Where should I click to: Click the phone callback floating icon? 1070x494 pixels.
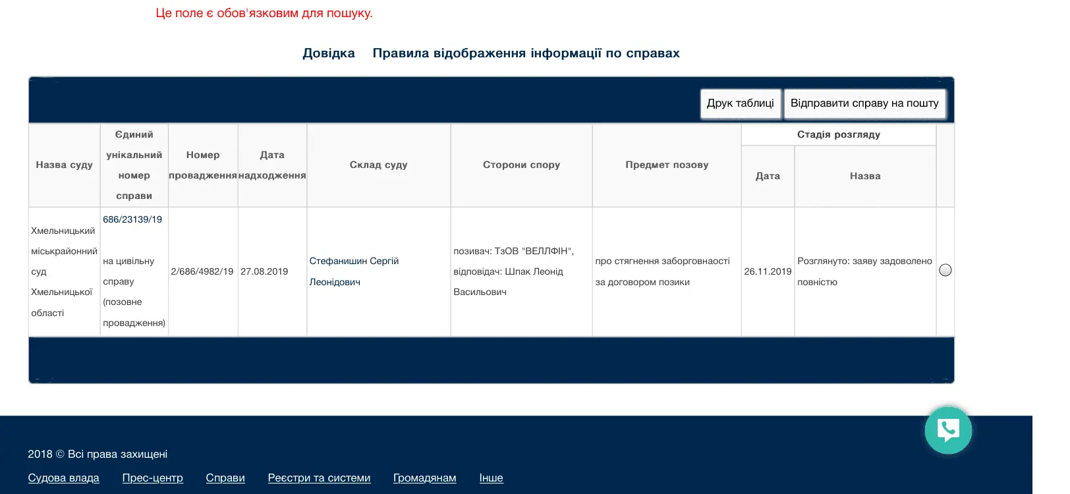pos(947,430)
